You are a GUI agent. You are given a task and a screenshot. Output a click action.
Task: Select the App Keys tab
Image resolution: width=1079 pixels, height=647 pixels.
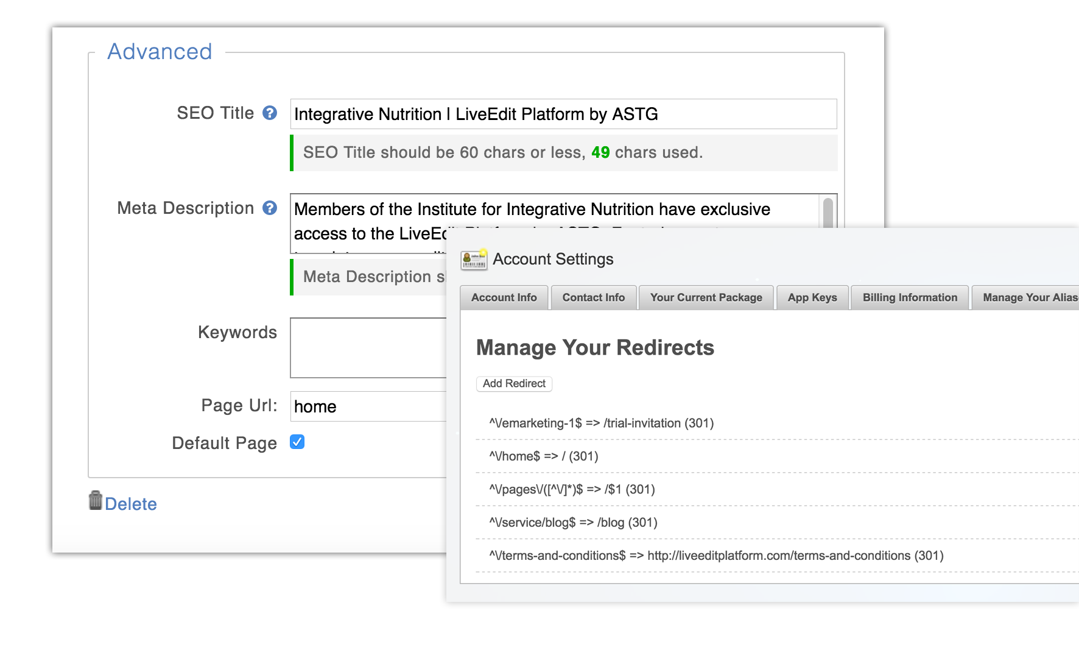(812, 297)
